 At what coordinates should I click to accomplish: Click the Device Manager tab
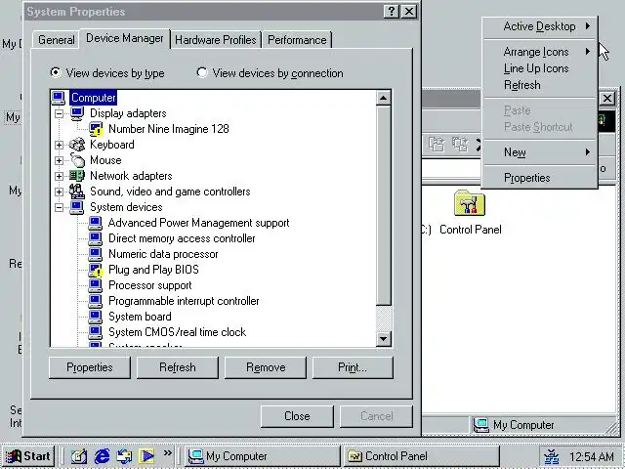pyautogui.click(x=125, y=38)
